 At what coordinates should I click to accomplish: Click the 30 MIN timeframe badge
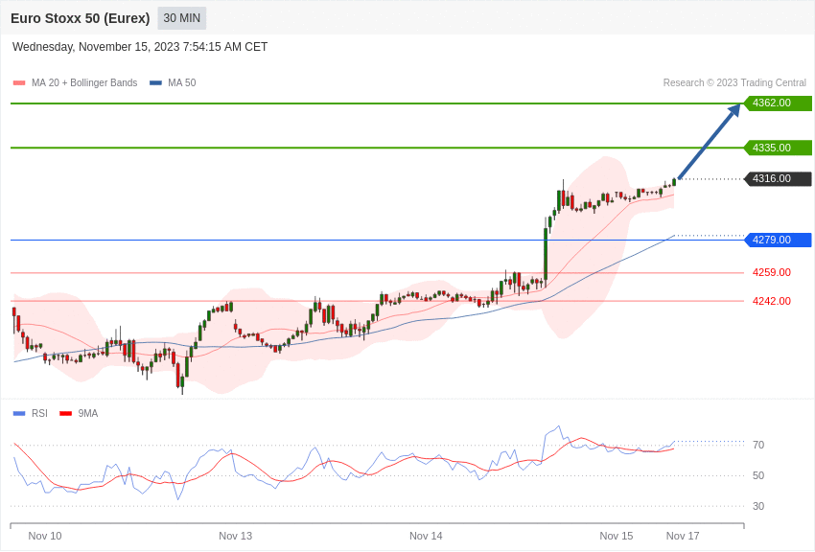click(182, 18)
